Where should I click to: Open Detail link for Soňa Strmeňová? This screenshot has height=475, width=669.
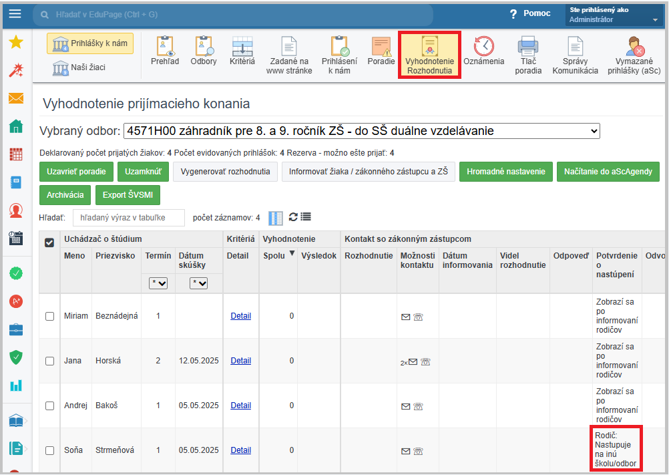pos(240,450)
